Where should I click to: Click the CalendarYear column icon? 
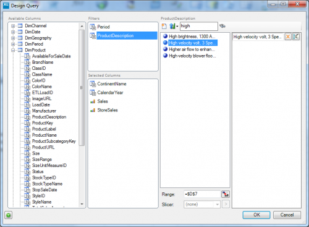click(93, 93)
